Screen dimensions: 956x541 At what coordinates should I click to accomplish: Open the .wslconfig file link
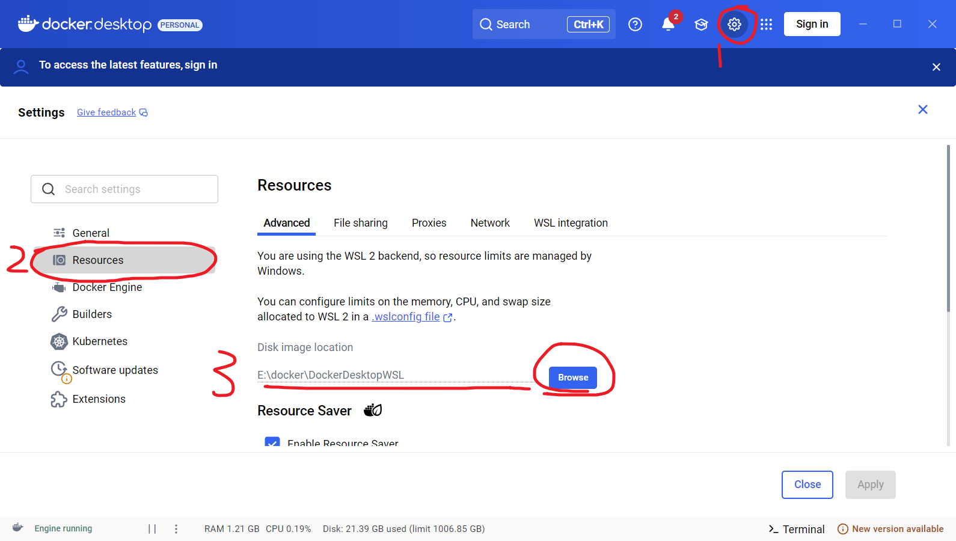406,317
